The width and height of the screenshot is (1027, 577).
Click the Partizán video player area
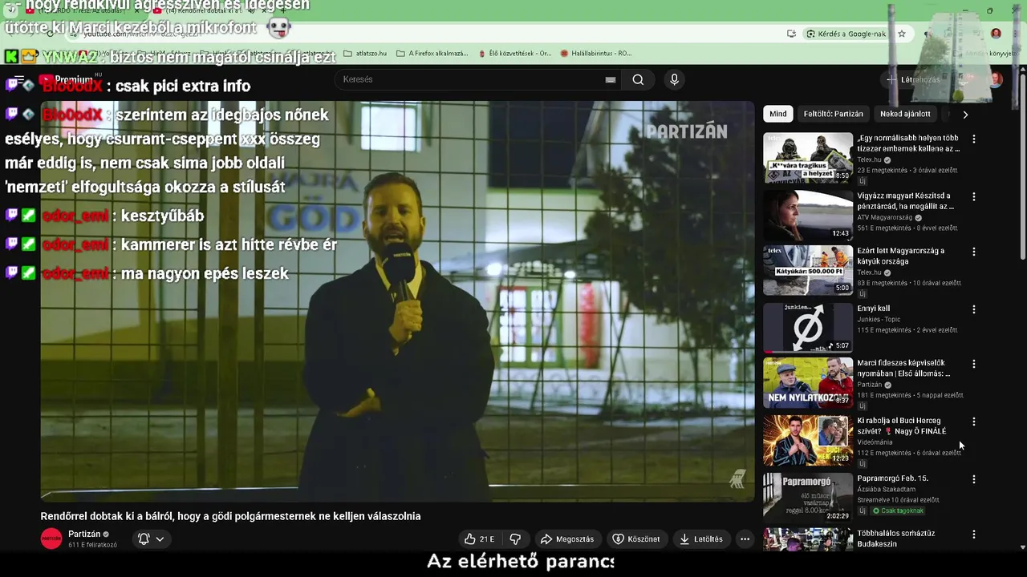pos(397,301)
